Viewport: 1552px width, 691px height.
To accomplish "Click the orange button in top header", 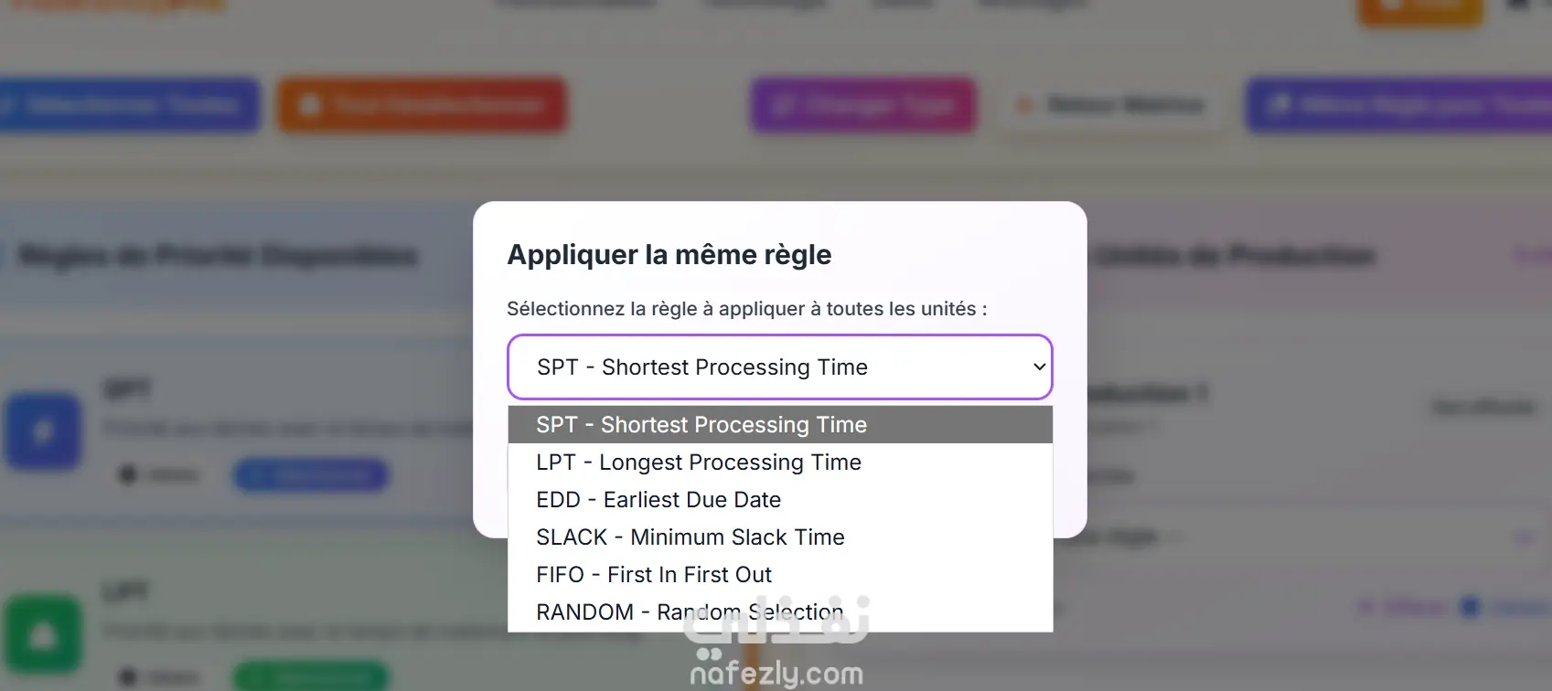I will click(x=1419, y=9).
